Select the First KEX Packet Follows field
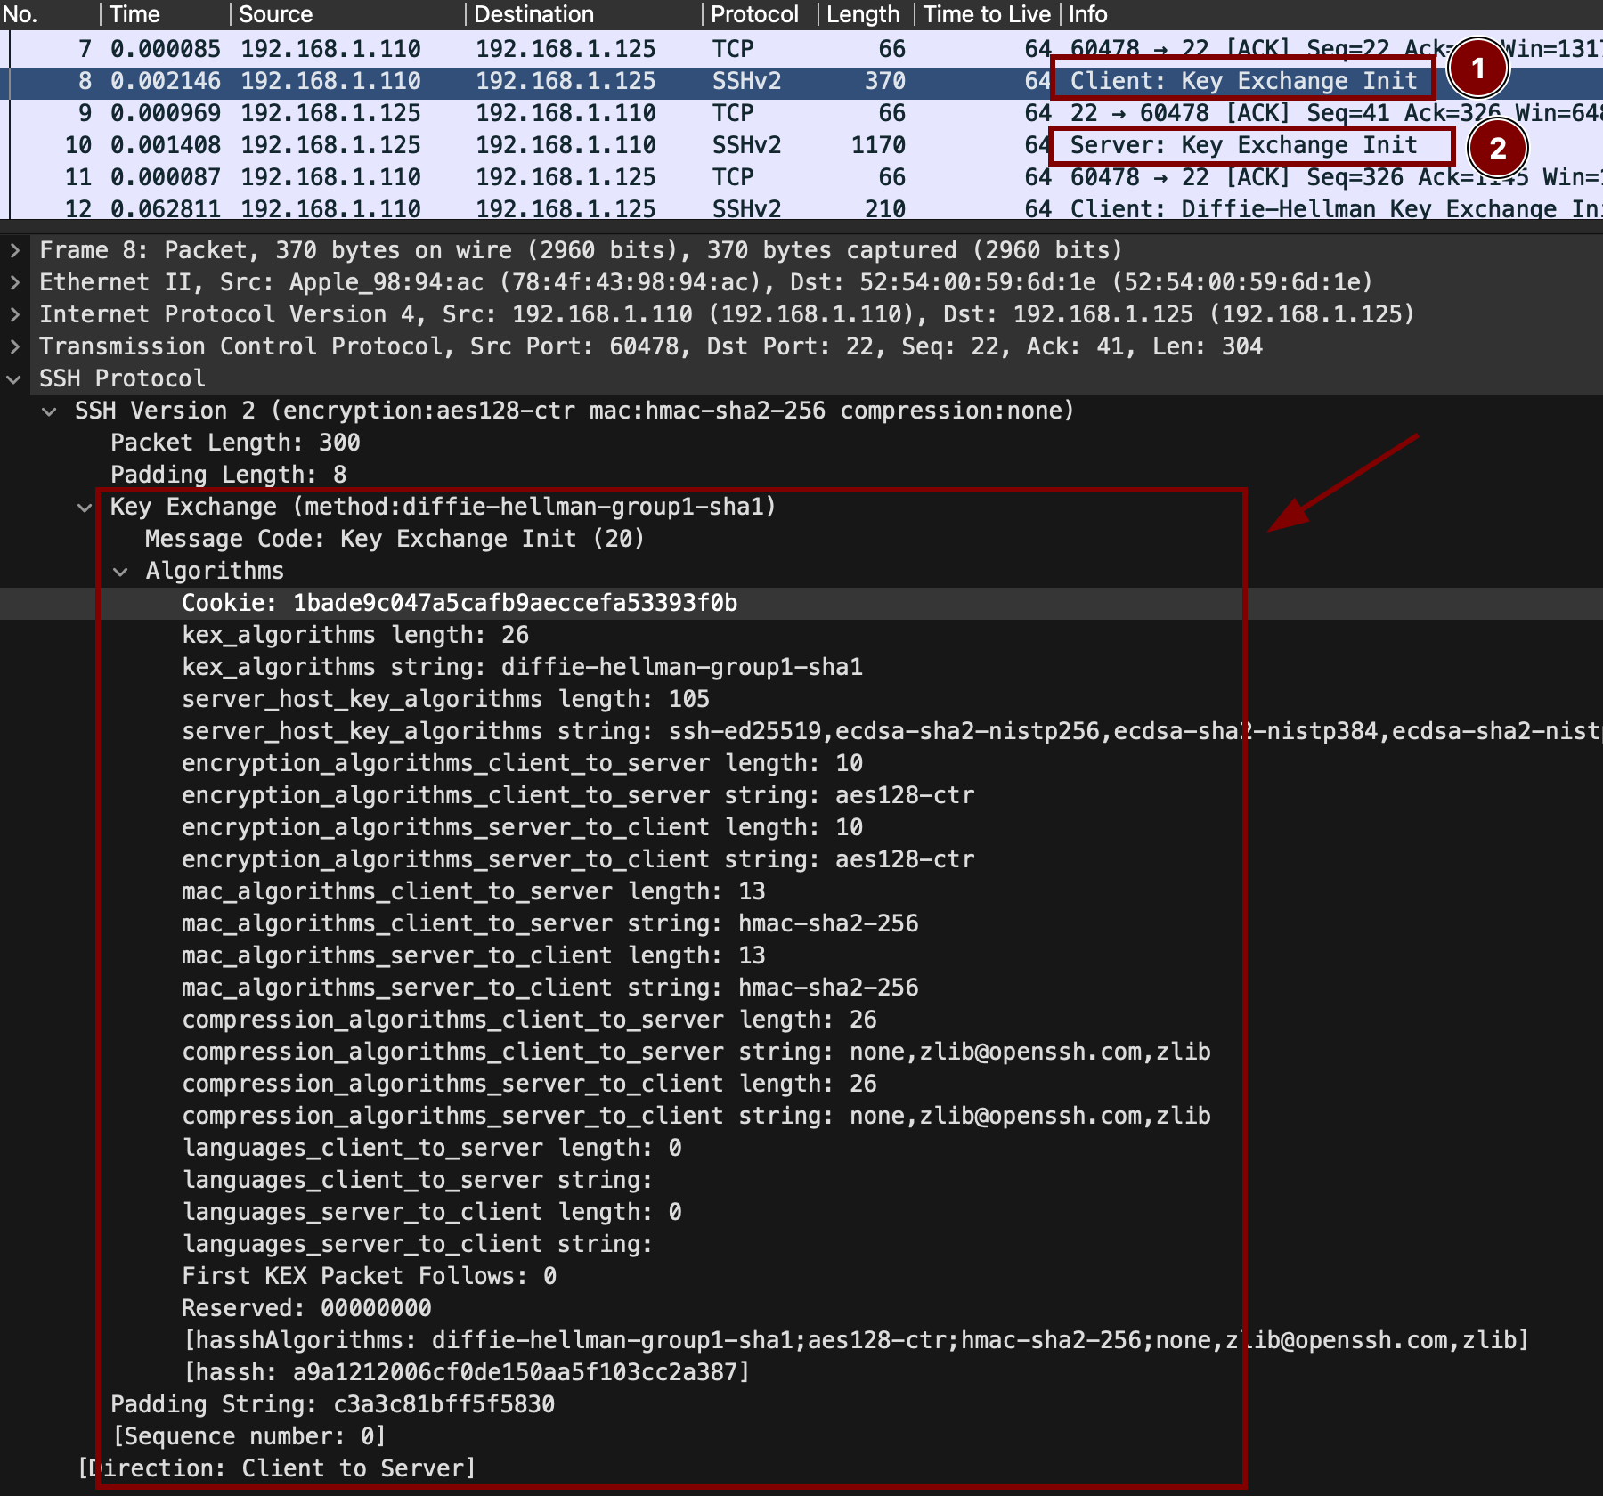 click(x=369, y=1276)
